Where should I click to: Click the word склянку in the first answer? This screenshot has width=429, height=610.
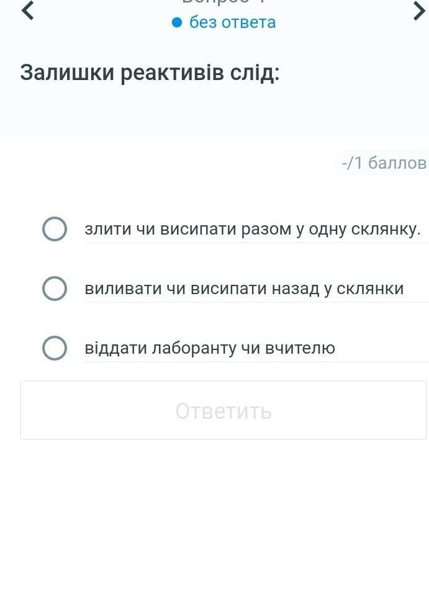386,229
